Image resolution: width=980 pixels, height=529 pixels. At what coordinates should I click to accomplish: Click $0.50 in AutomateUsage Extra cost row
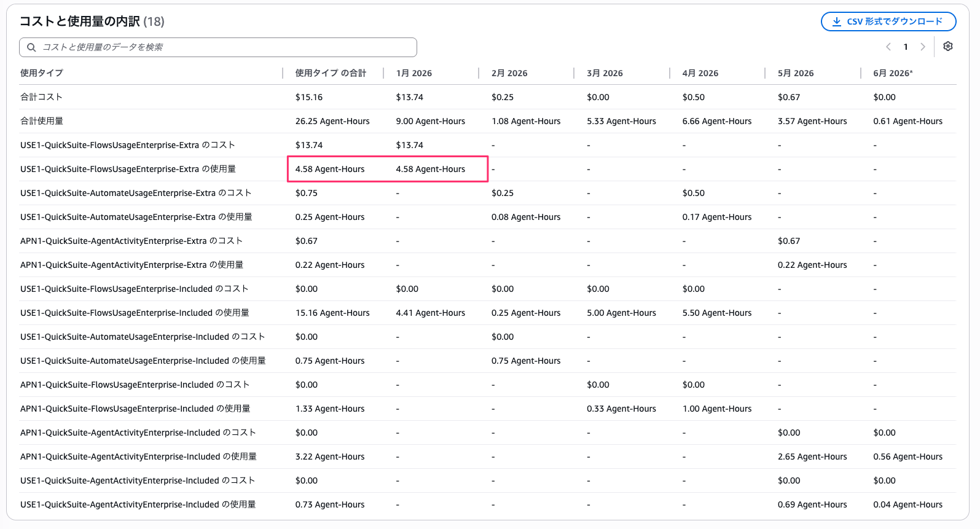[694, 193]
